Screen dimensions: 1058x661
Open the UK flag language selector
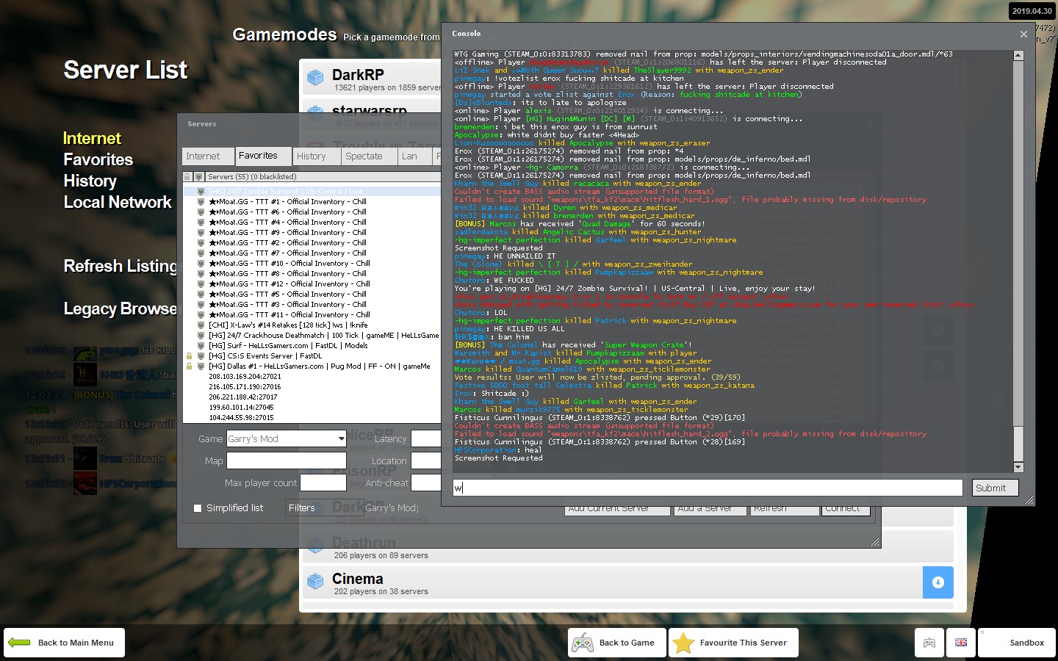pos(961,643)
